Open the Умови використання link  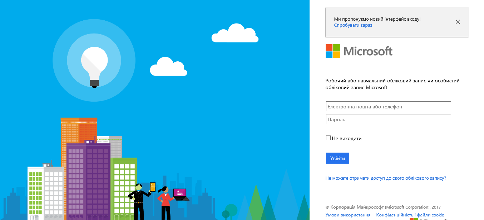pyautogui.click(x=348, y=215)
